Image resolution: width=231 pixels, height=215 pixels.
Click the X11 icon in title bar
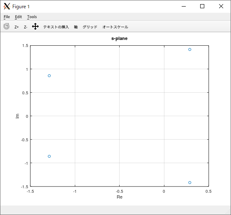coord(7,6)
